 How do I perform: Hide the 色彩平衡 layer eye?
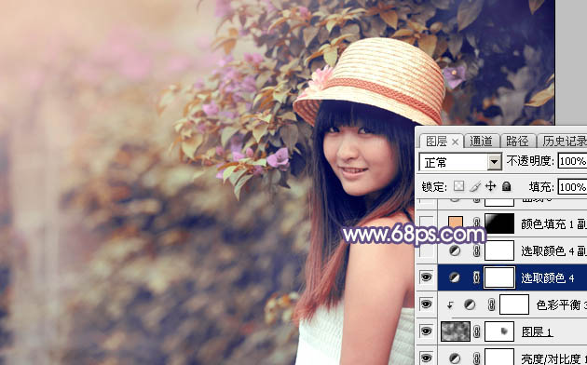(427, 304)
